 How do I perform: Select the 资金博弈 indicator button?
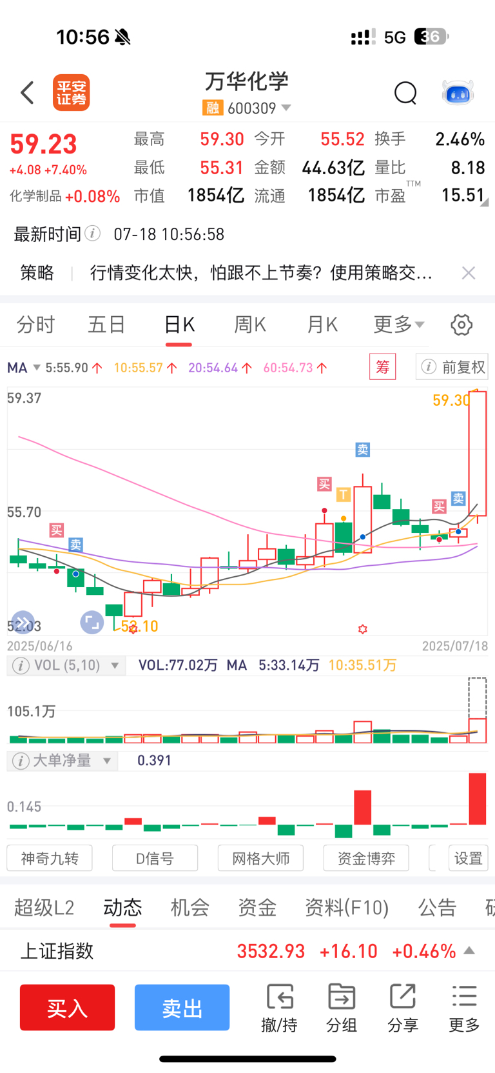(x=366, y=858)
